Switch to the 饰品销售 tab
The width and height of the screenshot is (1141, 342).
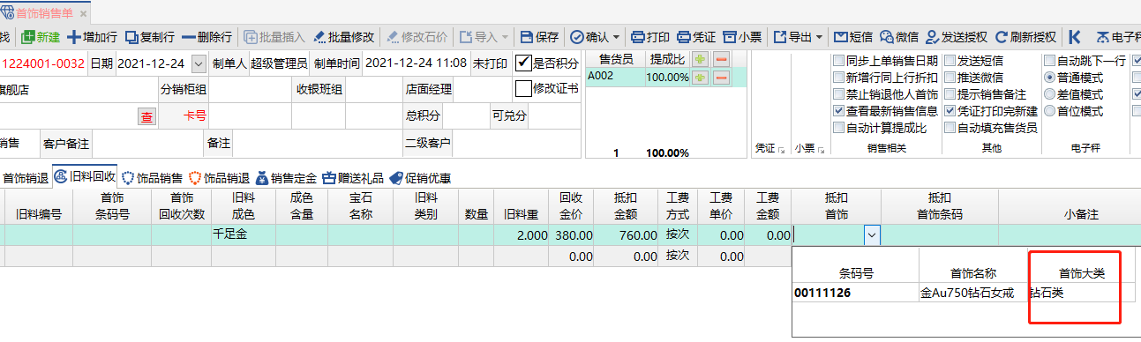tap(153, 177)
